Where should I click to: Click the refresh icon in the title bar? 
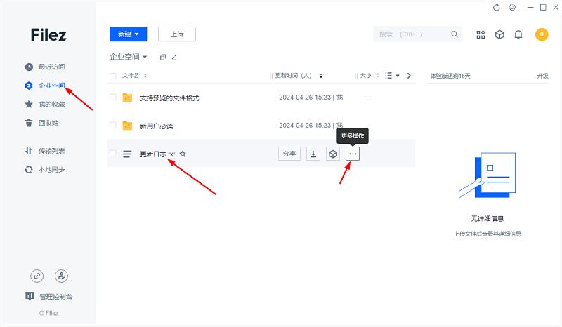(496, 8)
